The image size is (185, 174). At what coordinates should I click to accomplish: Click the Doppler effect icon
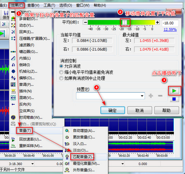tap(13, 19)
